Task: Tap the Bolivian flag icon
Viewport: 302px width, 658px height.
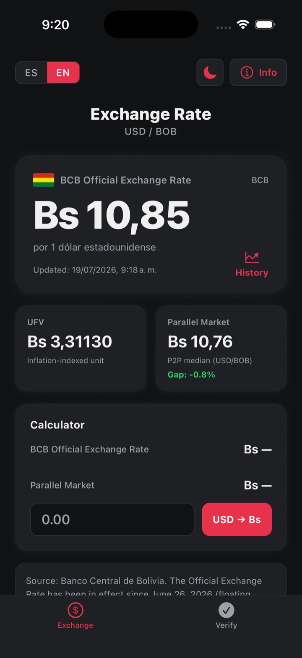Action: [44, 180]
